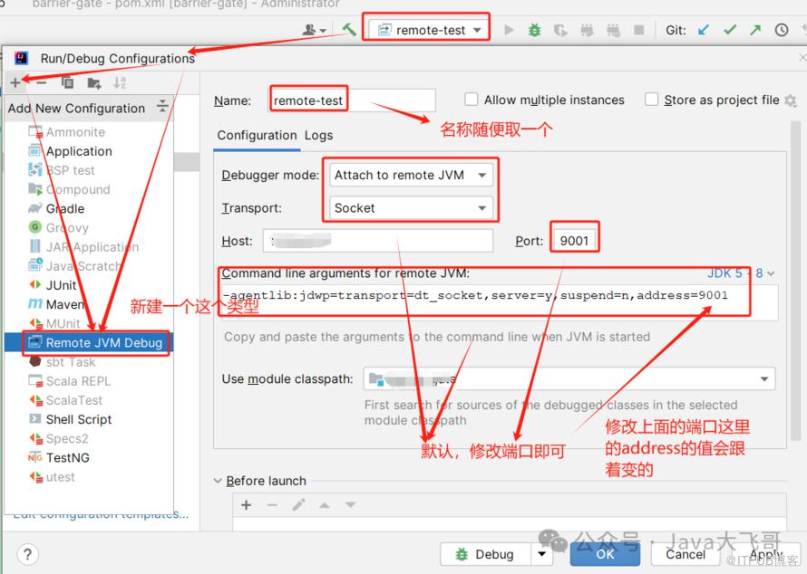Select Java Scratch configuration type
Image resolution: width=807 pixels, height=574 pixels.
[74, 265]
